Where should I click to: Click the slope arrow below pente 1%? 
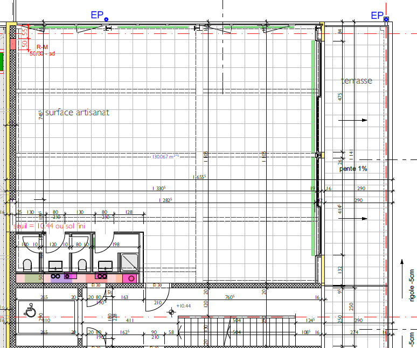pos(356,219)
